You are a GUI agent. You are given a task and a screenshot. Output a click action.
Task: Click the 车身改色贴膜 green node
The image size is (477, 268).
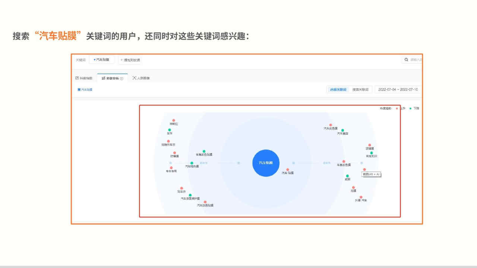point(204,151)
